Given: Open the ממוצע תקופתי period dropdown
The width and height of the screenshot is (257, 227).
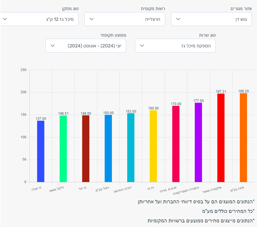Looking at the screenshot, I should click(x=86, y=46).
